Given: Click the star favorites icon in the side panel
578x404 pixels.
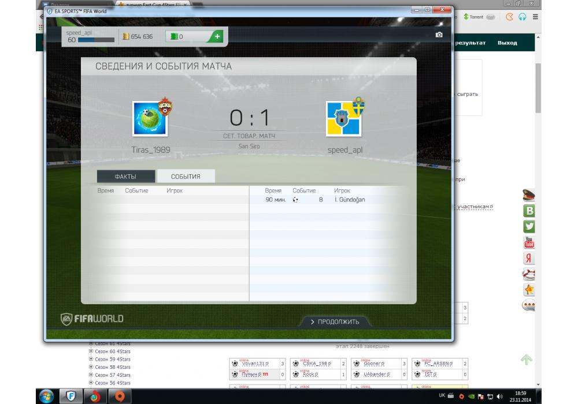Looking at the screenshot, I should point(529,290).
